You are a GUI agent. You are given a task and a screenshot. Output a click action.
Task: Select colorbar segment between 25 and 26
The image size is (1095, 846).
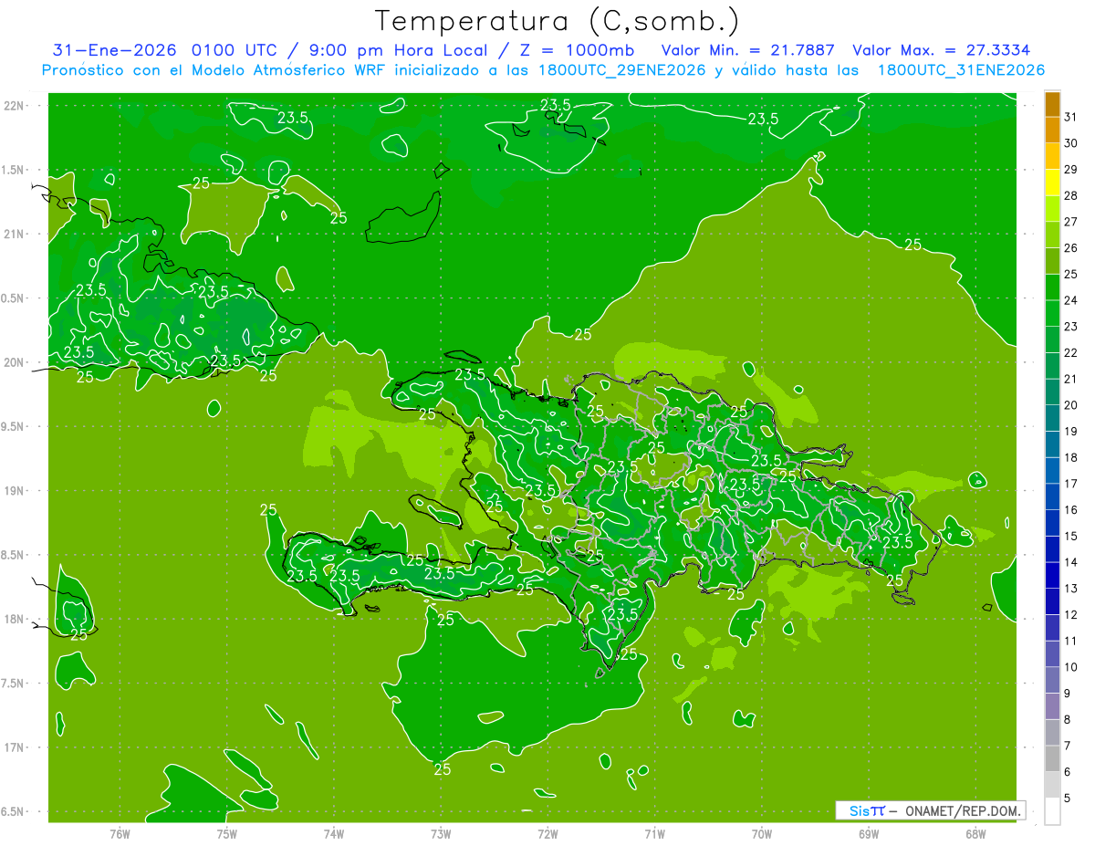coord(1052,260)
